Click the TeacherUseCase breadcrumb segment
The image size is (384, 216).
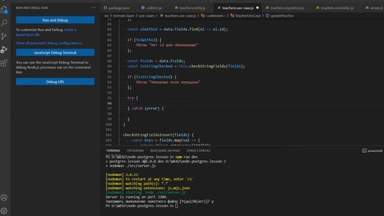(245, 16)
